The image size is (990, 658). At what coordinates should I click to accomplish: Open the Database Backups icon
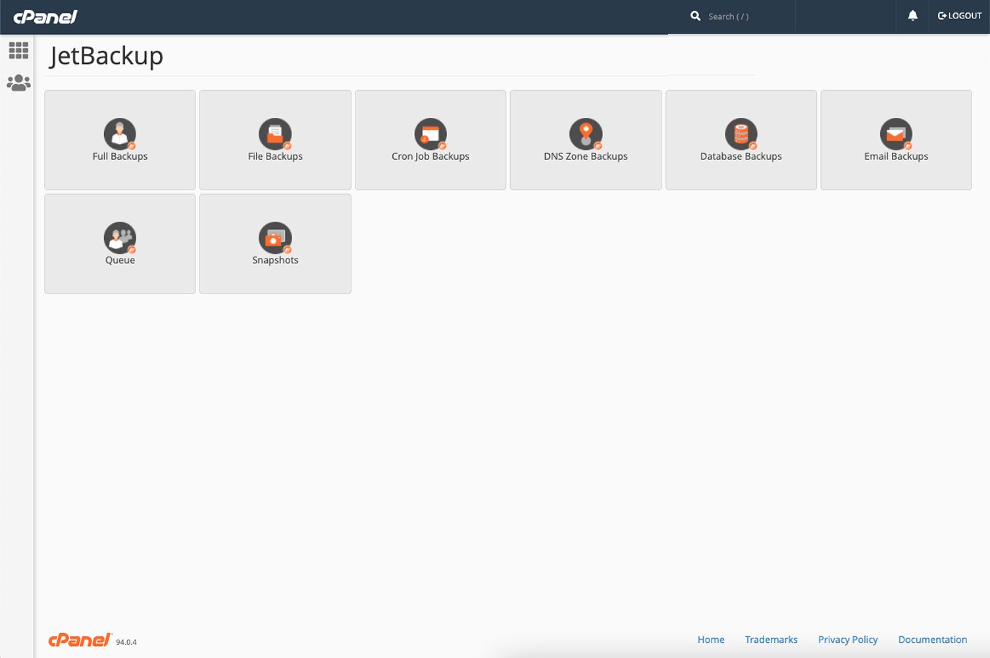741,134
